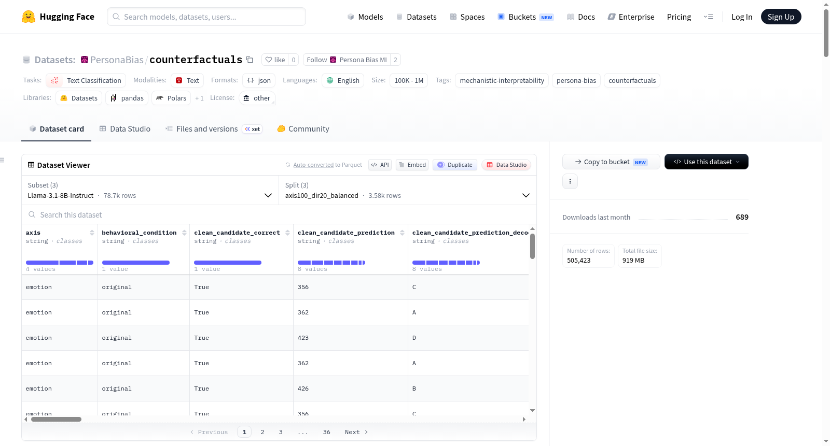Screen dimensions: 830x446
Task: Focus the Search this dataset field
Action: [x=279, y=215]
